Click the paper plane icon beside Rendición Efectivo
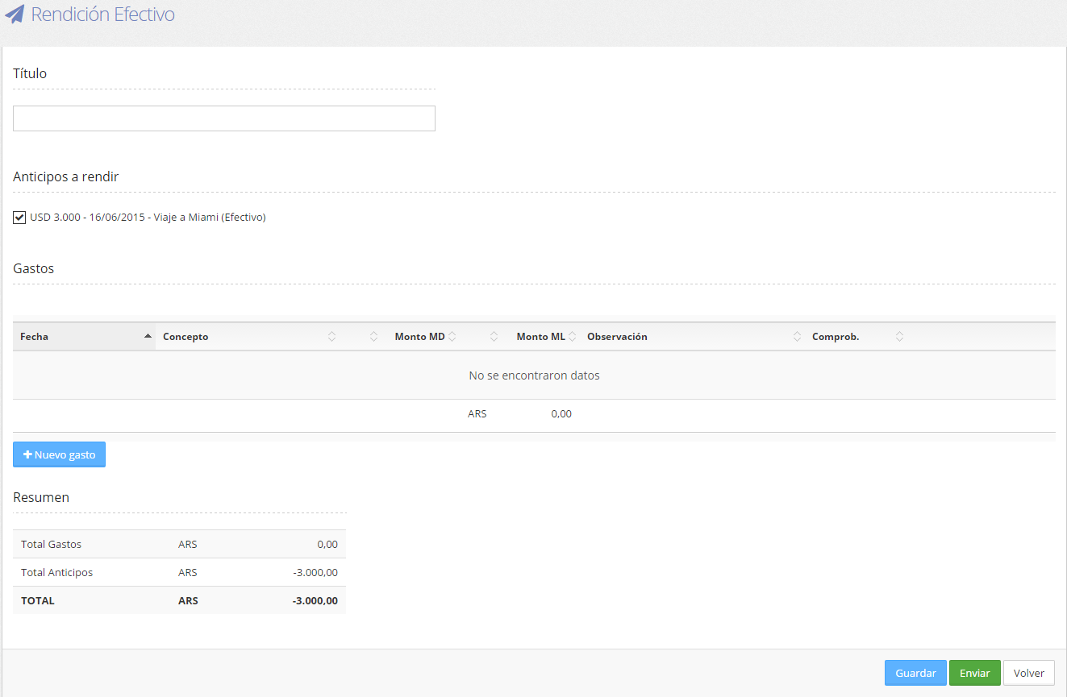Screen dimensions: 1067x697 15,15
